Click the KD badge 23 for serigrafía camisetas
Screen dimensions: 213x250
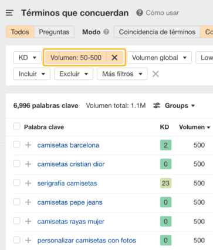(165, 183)
